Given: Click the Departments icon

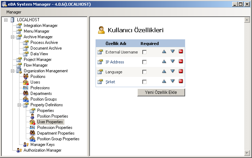Looking at the screenshot, I should coord(26,93).
